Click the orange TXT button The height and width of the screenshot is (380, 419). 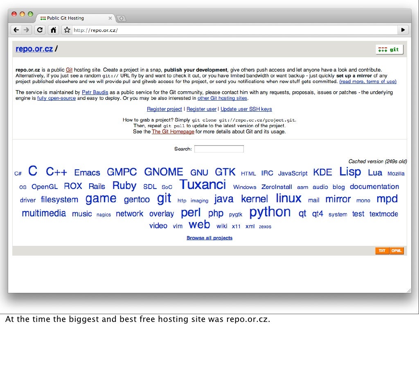(382, 251)
